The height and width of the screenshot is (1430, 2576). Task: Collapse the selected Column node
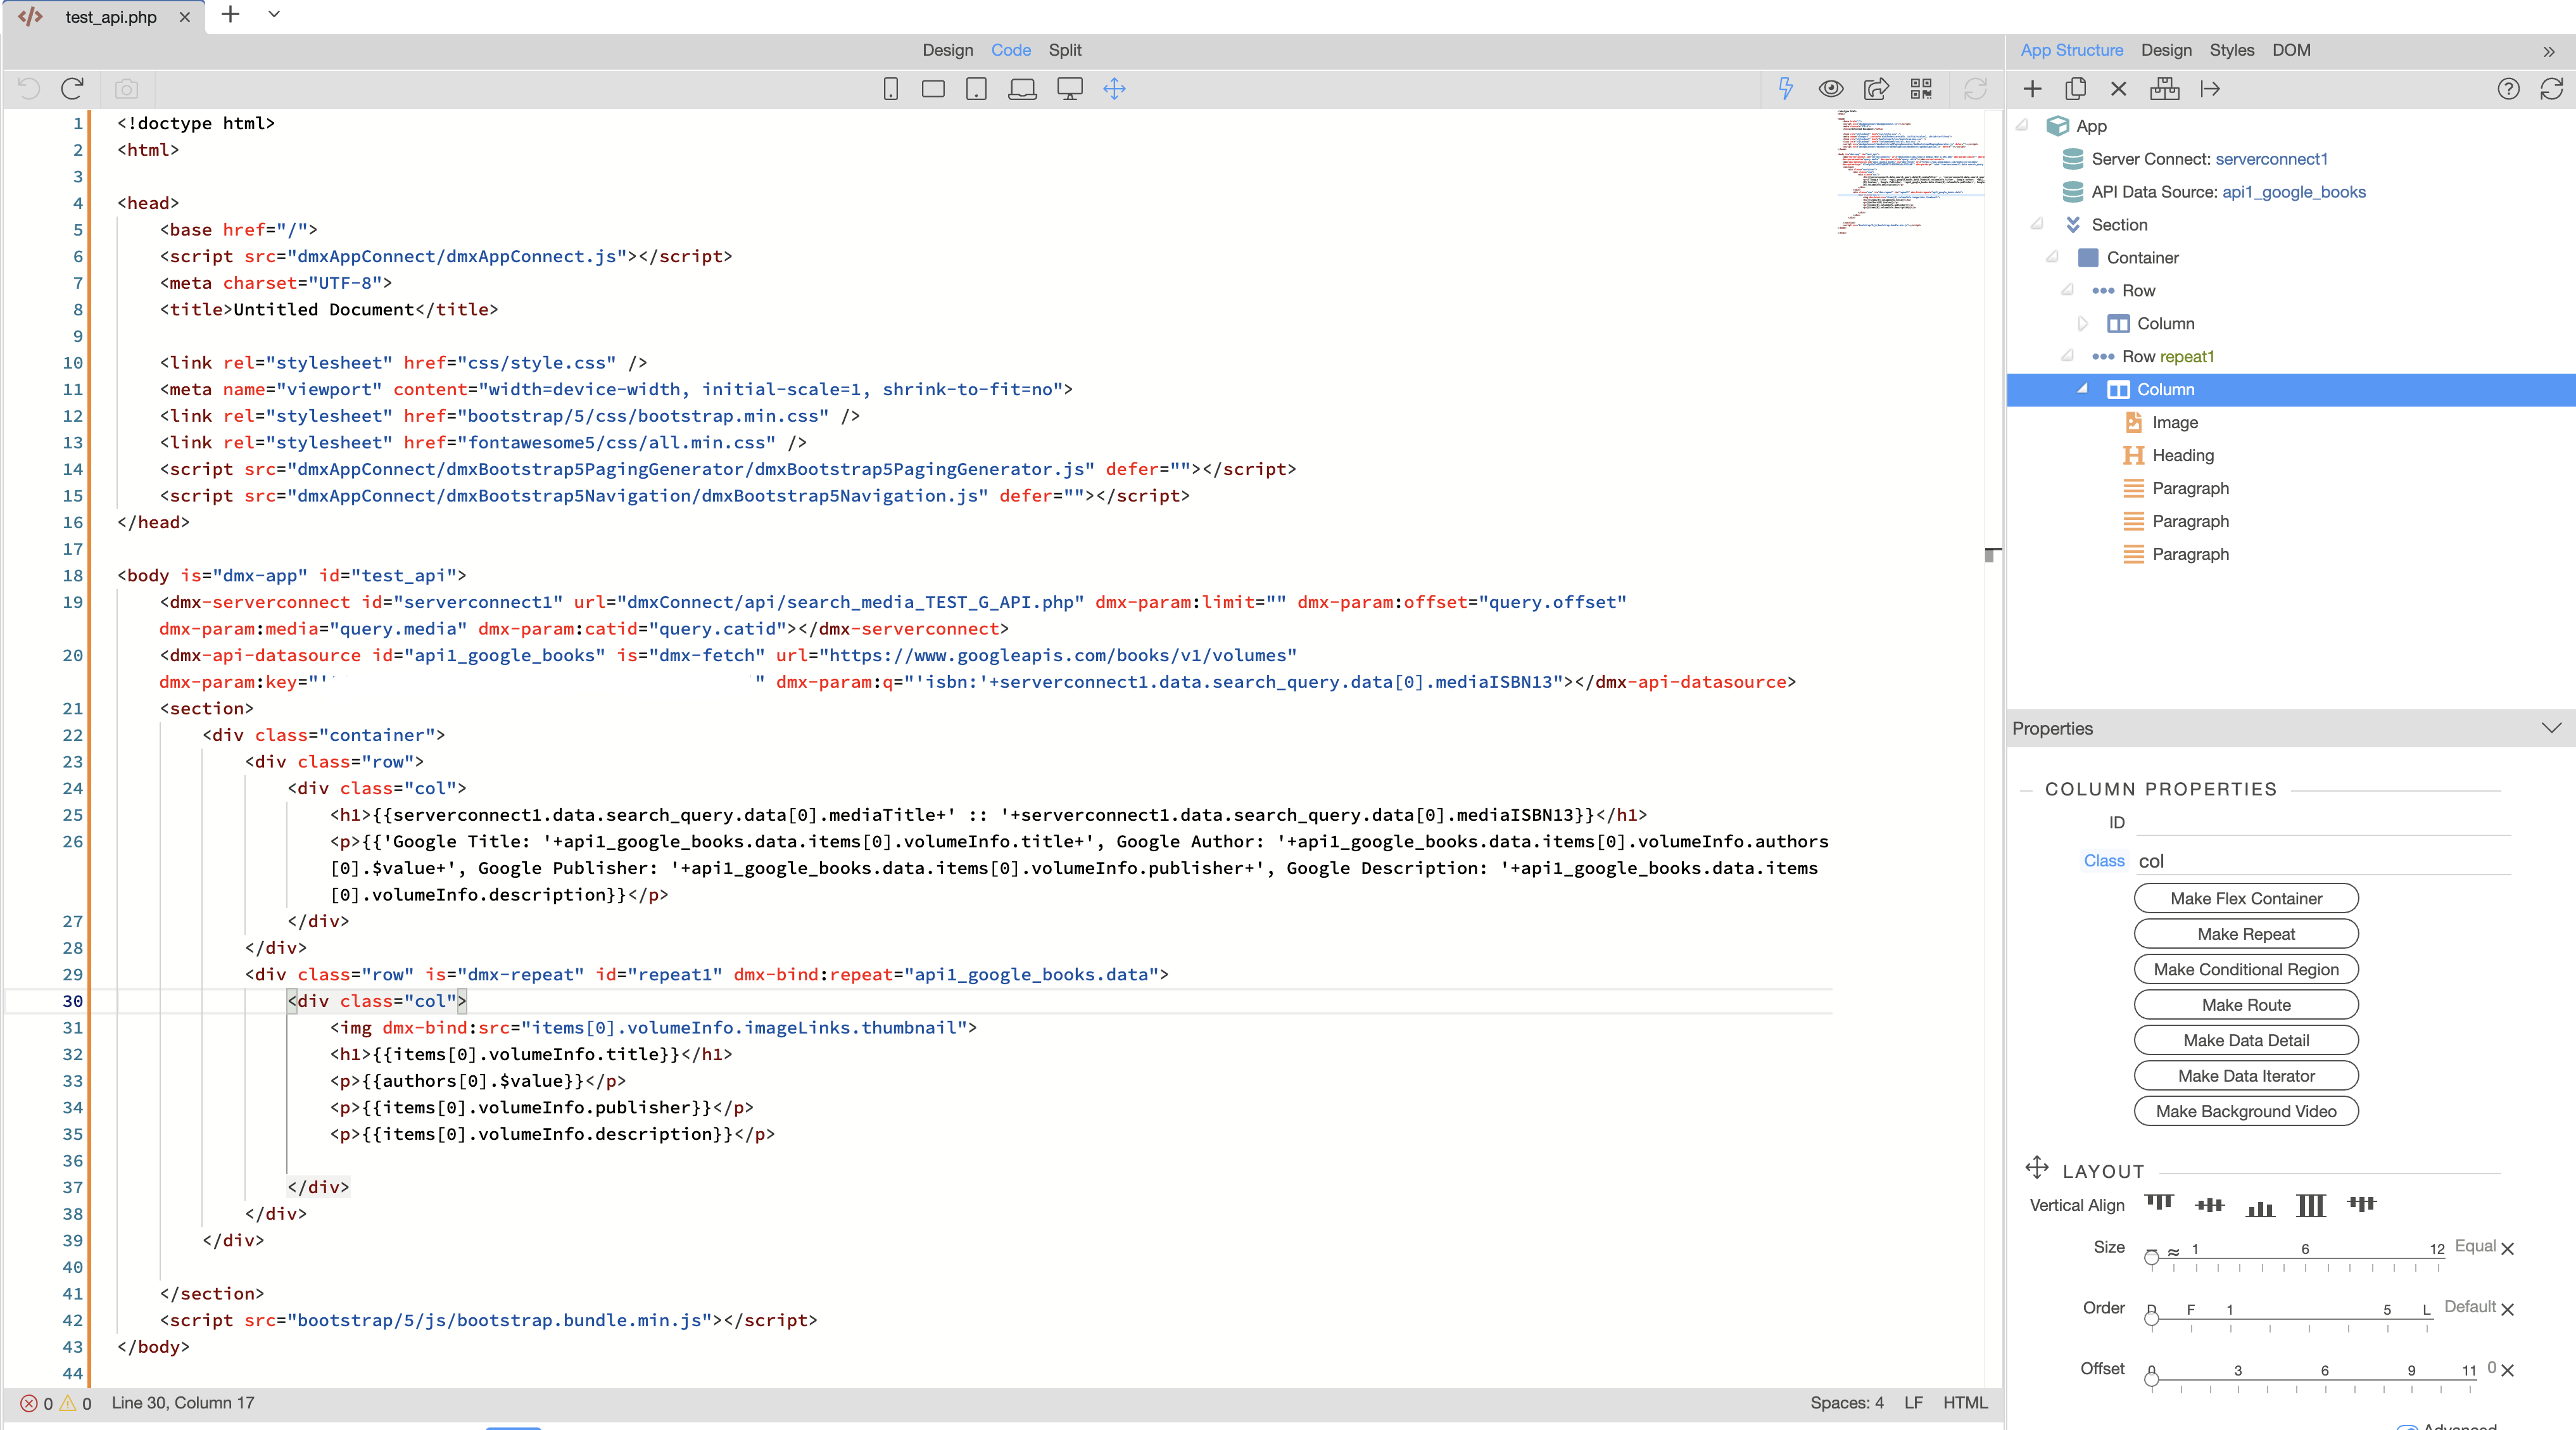point(2083,389)
